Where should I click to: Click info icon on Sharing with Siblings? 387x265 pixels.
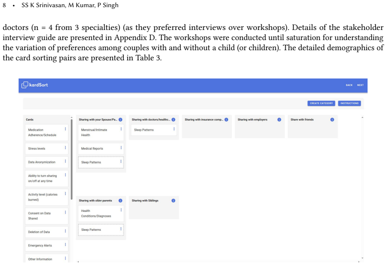click(173, 201)
